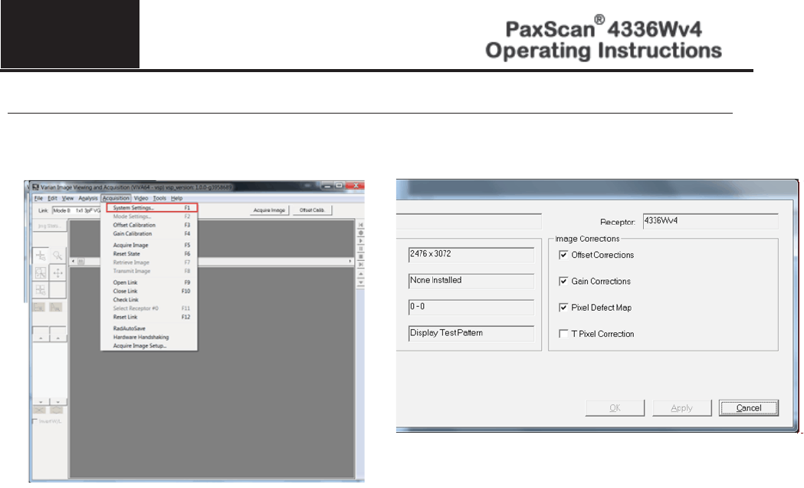Select the four-arrow pan tool
Viewport: 804px width, 488px height.
[x=58, y=272]
